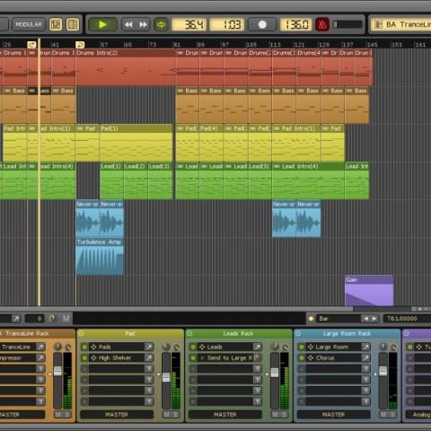Toggle the sidebar panel layout icon

pyautogui.click(x=73, y=24)
